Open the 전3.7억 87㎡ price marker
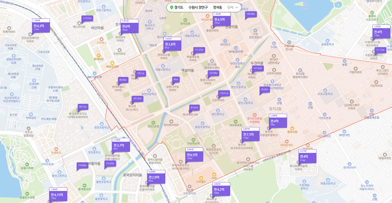 (x=121, y=145)
